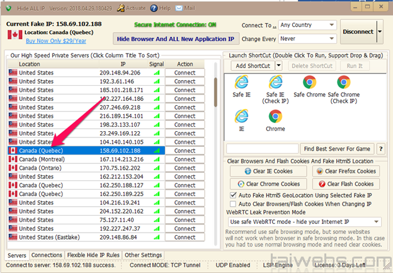Connect to the Canada (Montreal) server

[185, 160]
